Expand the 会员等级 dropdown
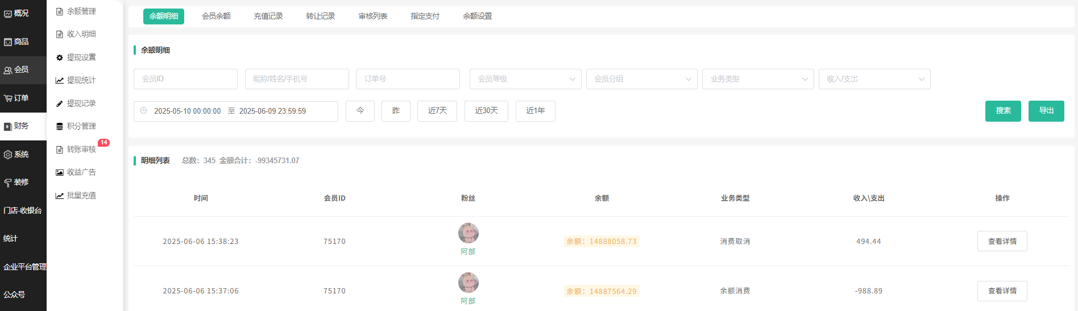 coord(525,79)
